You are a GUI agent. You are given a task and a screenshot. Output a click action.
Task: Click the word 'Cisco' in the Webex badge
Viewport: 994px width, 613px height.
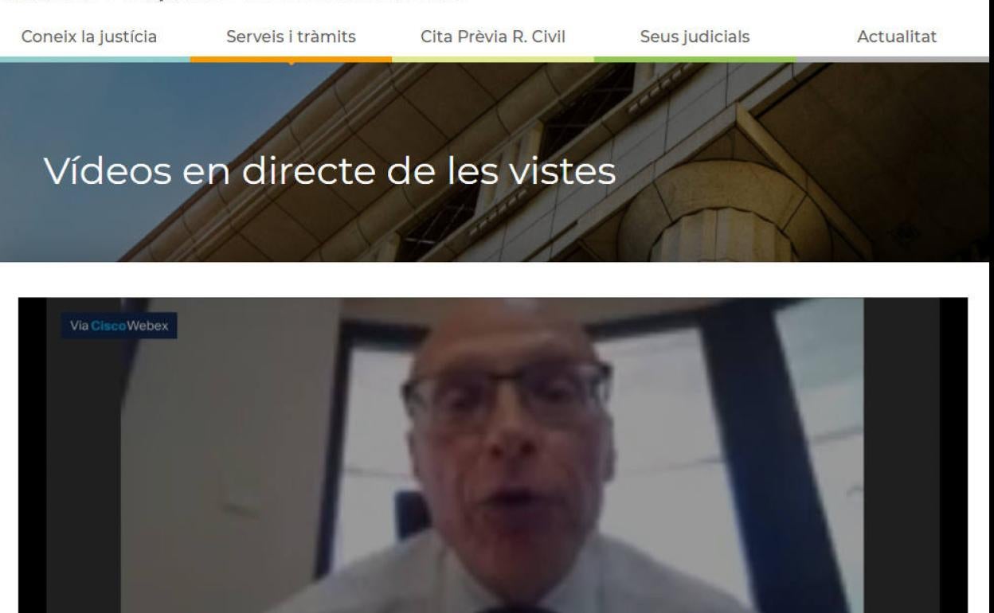[110, 326]
